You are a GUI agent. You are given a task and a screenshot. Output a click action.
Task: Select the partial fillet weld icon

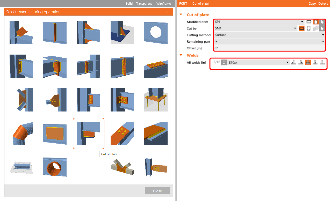315,62
